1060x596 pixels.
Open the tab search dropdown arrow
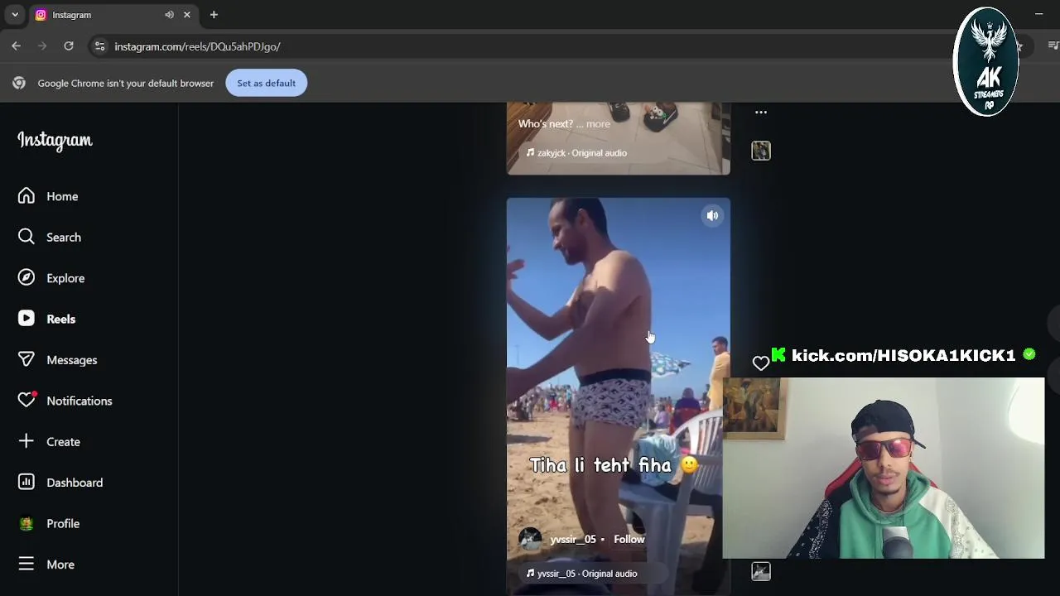pos(15,15)
